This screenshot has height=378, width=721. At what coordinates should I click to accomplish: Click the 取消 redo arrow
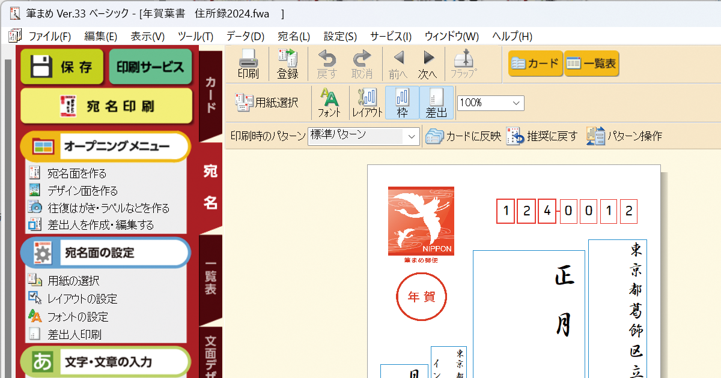click(x=362, y=64)
